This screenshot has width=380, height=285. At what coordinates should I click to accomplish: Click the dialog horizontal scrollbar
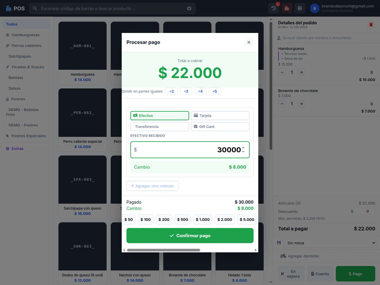pyautogui.click(x=164, y=250)
